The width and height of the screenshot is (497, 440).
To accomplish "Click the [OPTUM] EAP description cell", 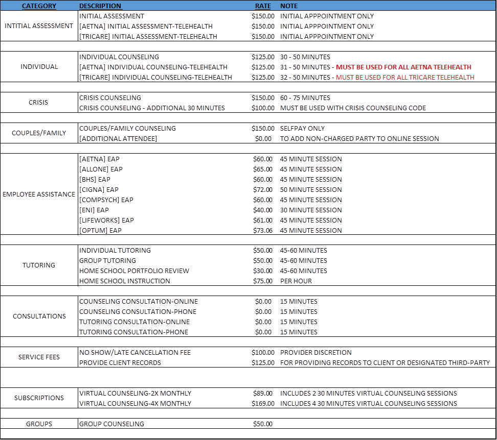I will (101, 231).
